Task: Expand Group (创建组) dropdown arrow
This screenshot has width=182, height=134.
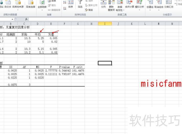Action: click(x=150, y=10)
